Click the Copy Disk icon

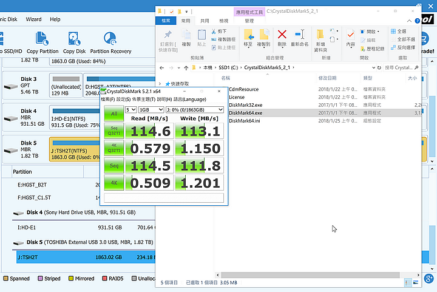pyautogui.click(x=74, y=38)
